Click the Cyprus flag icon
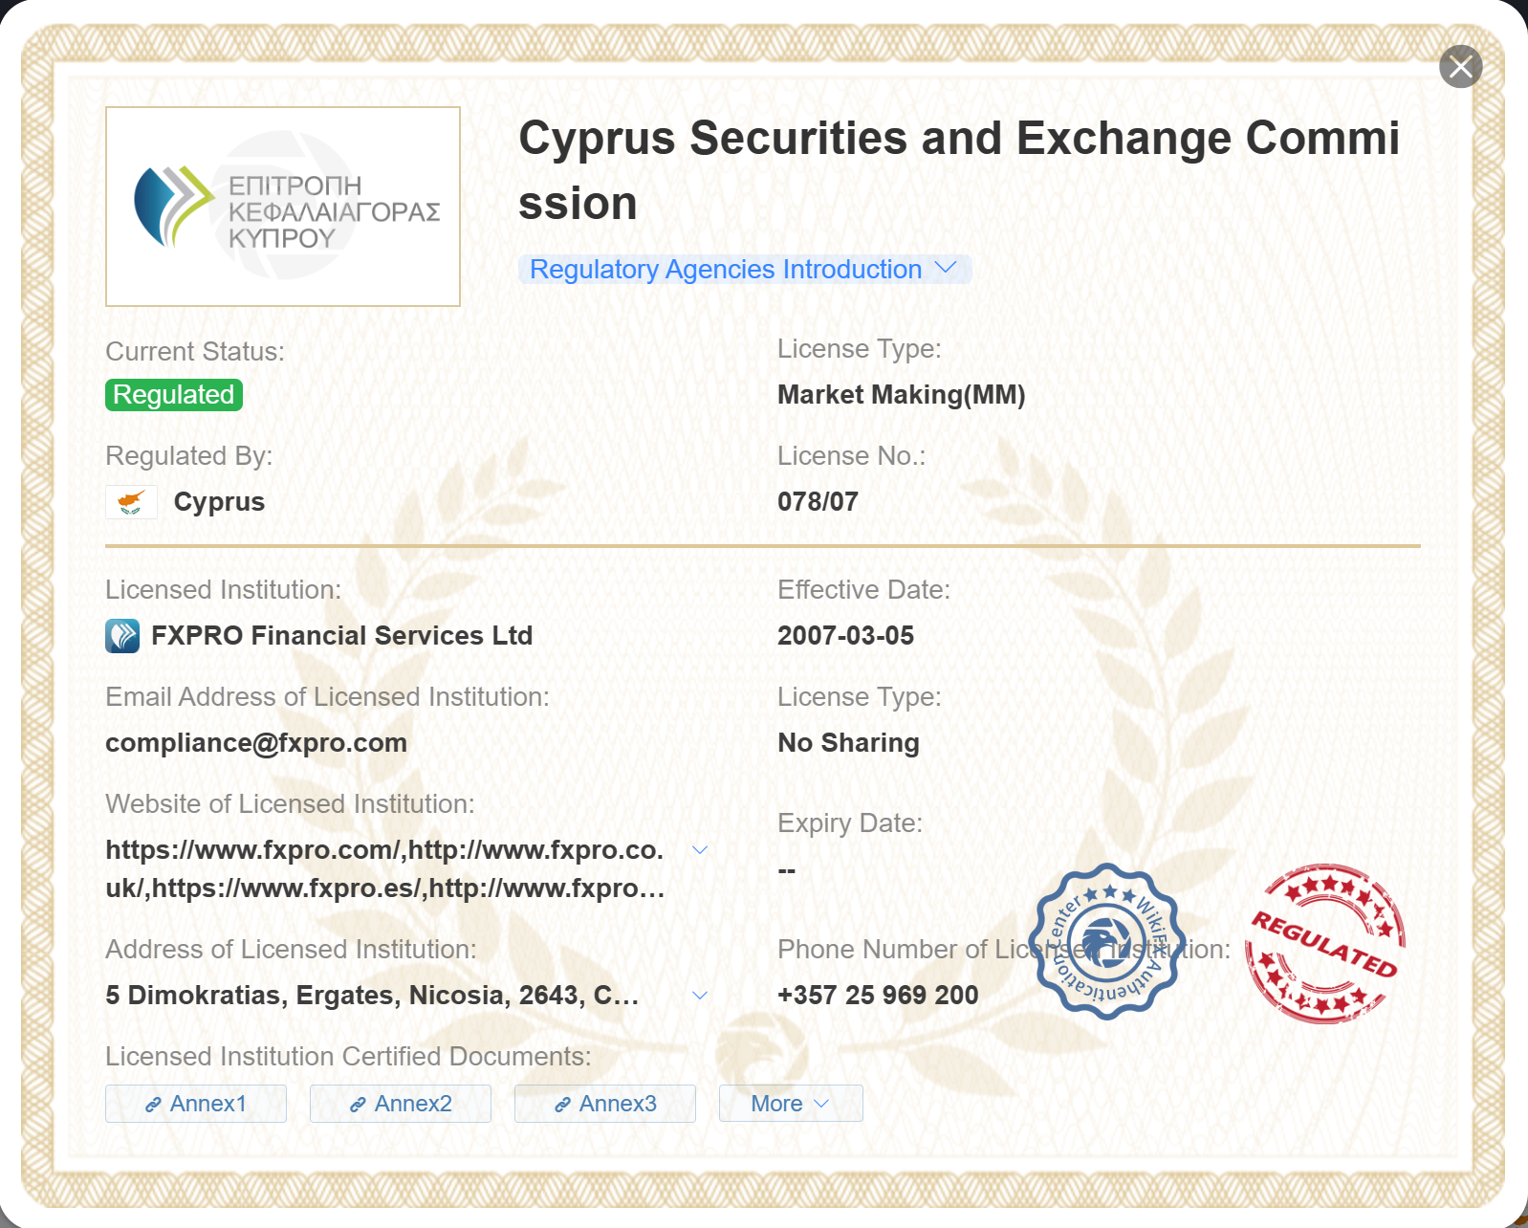Viewport: 1528px width, 1228px height. pos(131,501)
